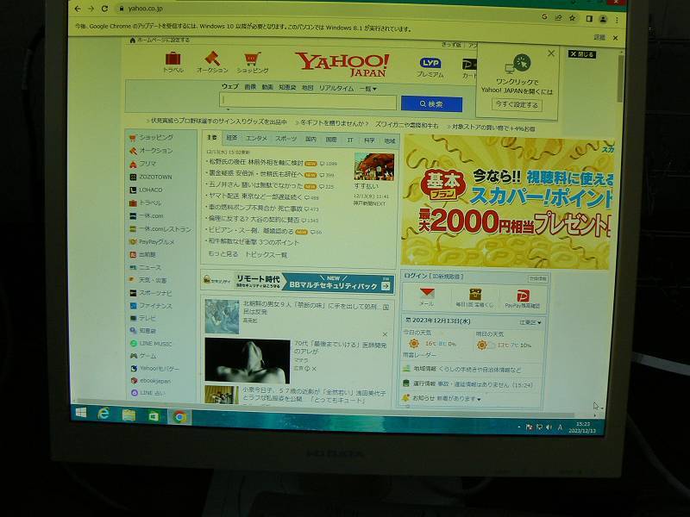Switch search to 画像 category

pyautogui.click(x=250, y=87)
